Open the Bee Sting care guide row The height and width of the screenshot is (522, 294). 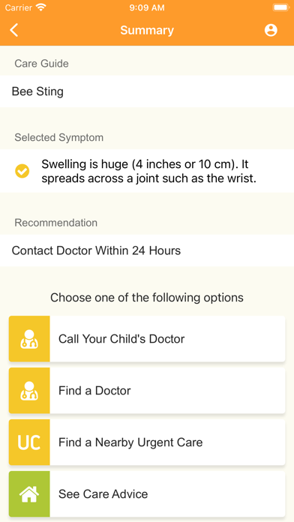click(147, 91)
